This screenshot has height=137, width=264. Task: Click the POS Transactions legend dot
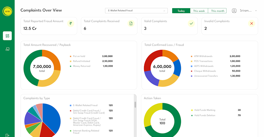192,61
